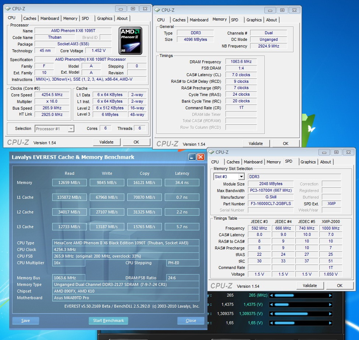
Task: Click the DRAM Frequency 1063.6 MHz value
Action: coord(241,61)
